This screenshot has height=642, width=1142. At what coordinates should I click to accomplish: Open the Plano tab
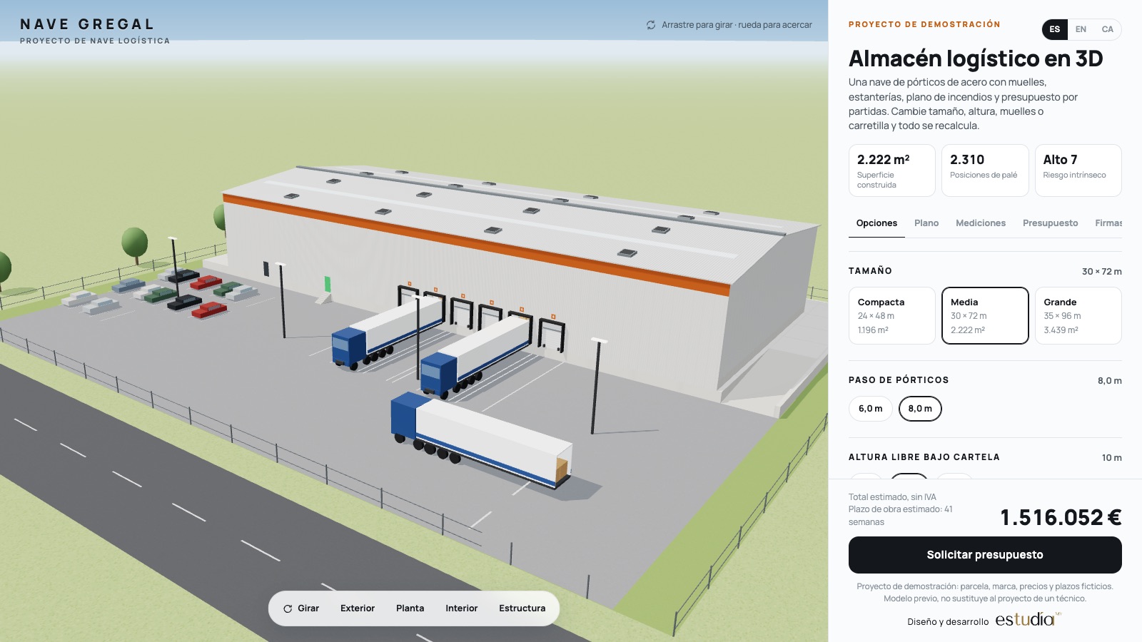pos(926,223)
